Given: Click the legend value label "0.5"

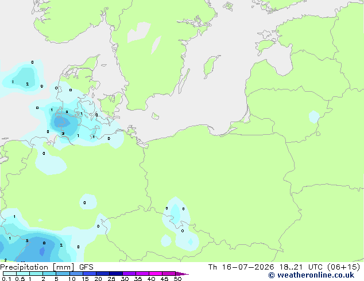Looking at the screenshot, I should [x=20, y=279].
